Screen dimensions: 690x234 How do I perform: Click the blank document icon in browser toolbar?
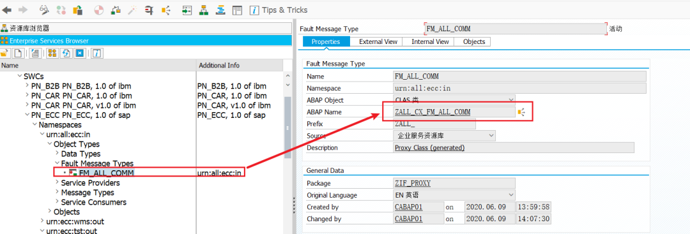(x=18, y=53)
